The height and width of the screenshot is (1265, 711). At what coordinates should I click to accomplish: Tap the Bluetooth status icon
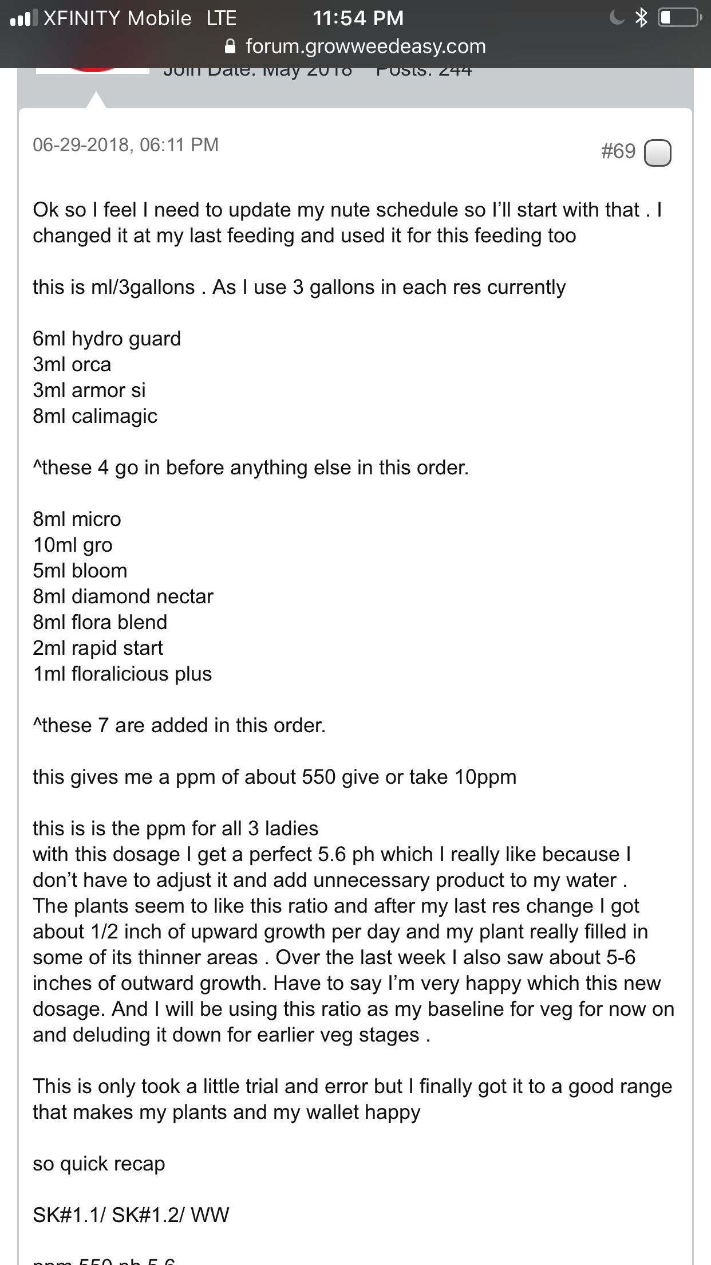(x=641, y=18)
